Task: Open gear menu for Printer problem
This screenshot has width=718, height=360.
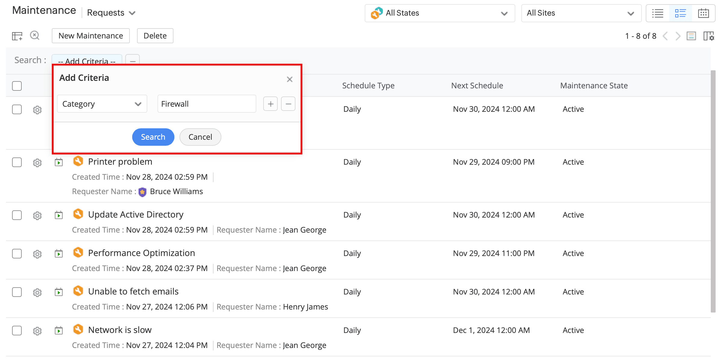Action: tap(37, 163)
